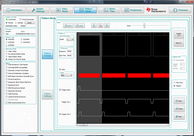Click the Save pattern button
This screenshot has width=194, height=136.
point(68,26)
